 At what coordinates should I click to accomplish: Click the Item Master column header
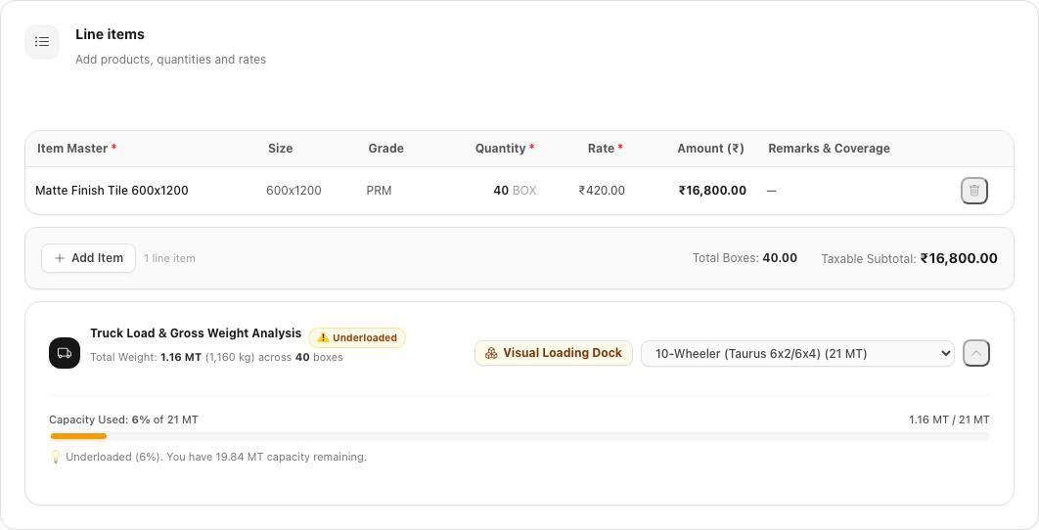77,149
